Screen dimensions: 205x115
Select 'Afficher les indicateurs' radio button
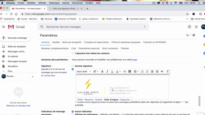[x=73, y=114]
